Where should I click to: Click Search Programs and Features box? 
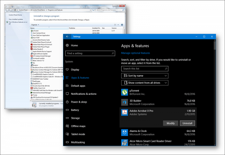pyautogui.click(x=110, y=10)
